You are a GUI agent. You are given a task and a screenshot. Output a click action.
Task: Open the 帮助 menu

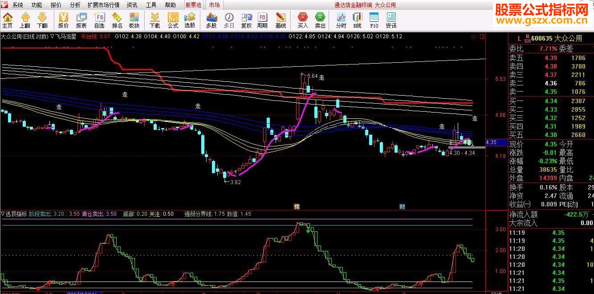click(170, 5)
